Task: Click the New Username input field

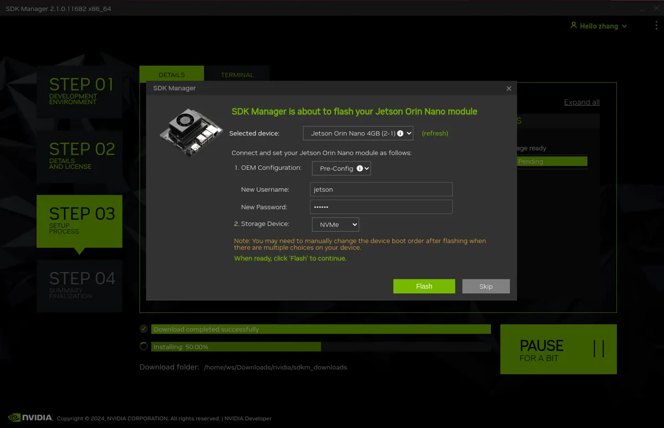Action: pyautogui.click(x=381, y=189)
